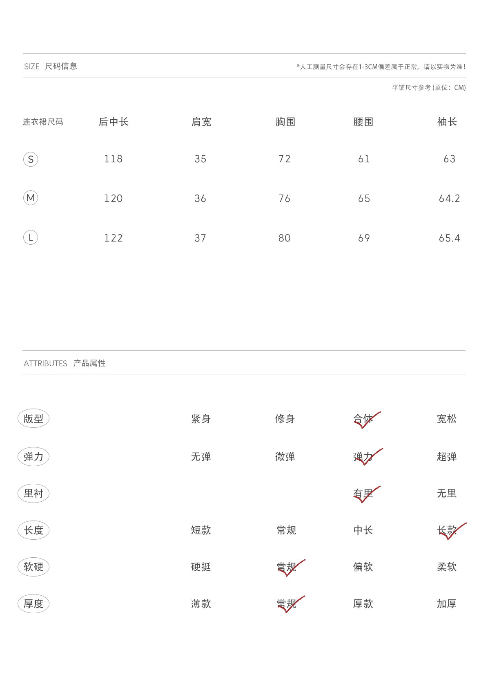
Task: Click the circled M size badge
Action: [x=31, y=198]
